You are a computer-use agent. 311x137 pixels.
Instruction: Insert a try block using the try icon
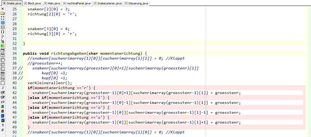pos(3,78)
